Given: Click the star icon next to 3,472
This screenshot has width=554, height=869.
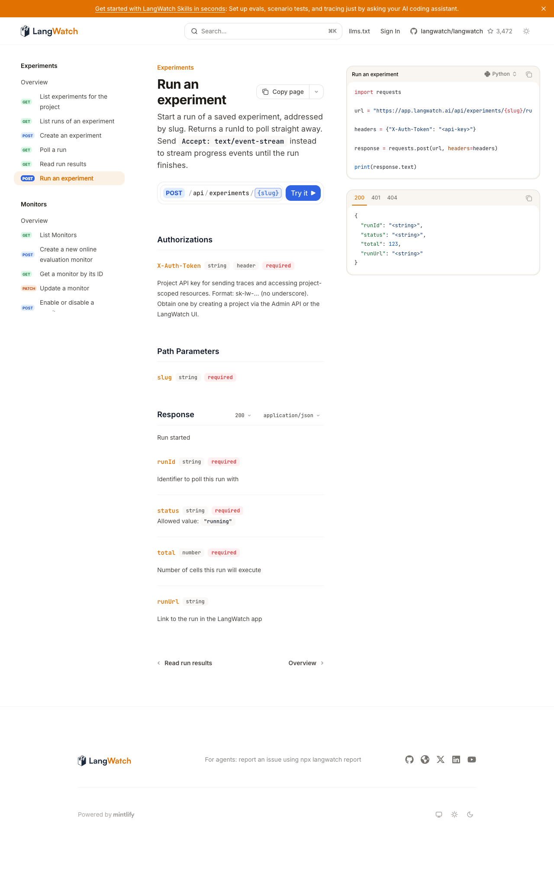Looking at the screenshot, I should tap(490, 31).
